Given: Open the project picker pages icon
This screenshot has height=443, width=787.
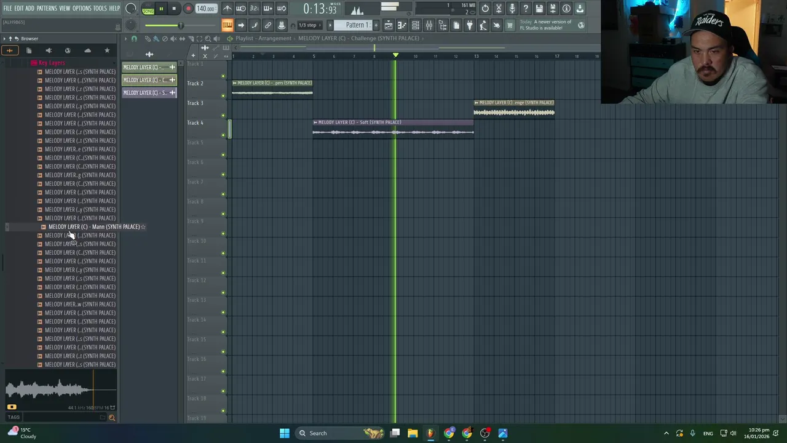Looking at the screenshot, I should click(456, 25).
